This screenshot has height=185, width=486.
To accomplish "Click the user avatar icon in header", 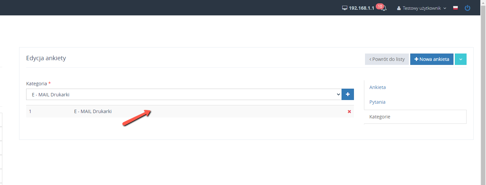I will (x=399, y=8).
